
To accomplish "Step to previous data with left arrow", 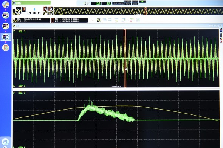I will 30,13.
